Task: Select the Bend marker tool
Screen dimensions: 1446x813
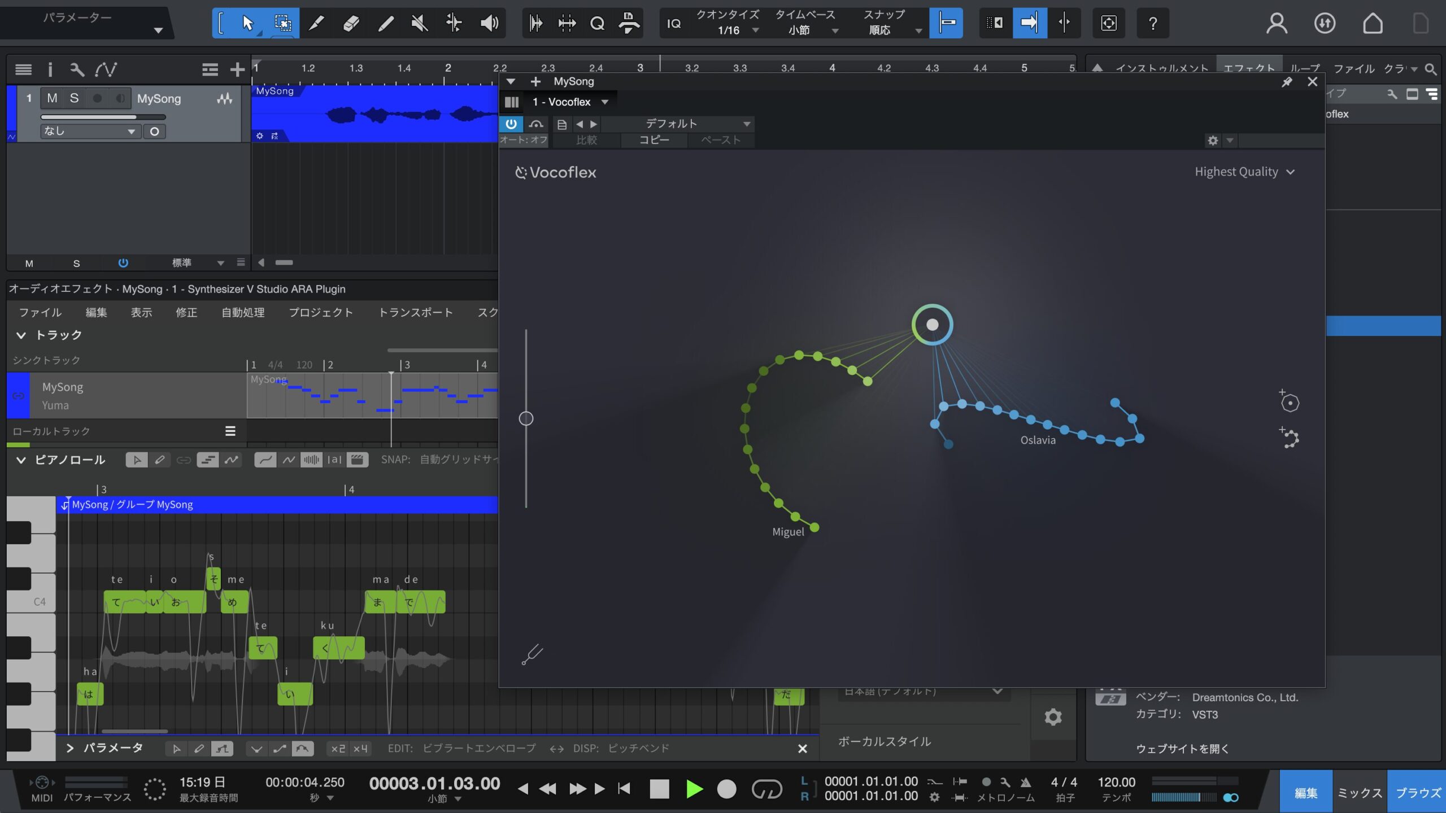Action: click(x=454, y=23)
